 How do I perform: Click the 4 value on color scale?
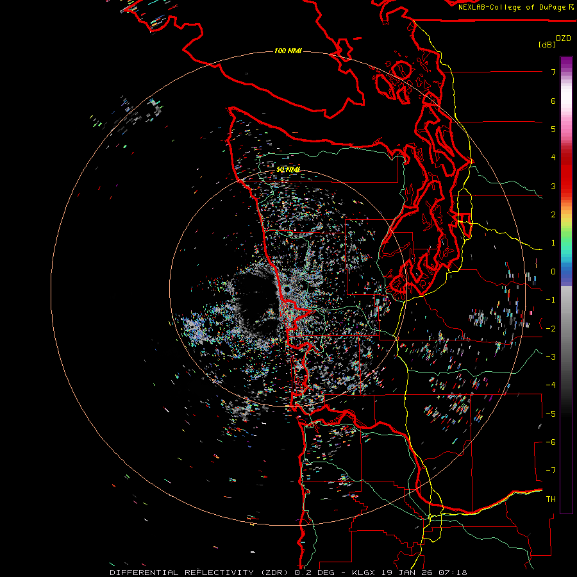tap(553, 158)
